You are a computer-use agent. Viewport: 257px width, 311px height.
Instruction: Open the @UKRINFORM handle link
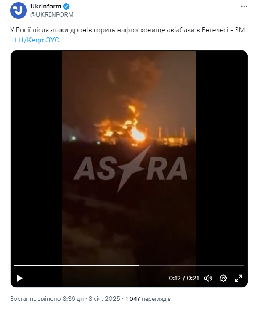[x=52, y=14]
